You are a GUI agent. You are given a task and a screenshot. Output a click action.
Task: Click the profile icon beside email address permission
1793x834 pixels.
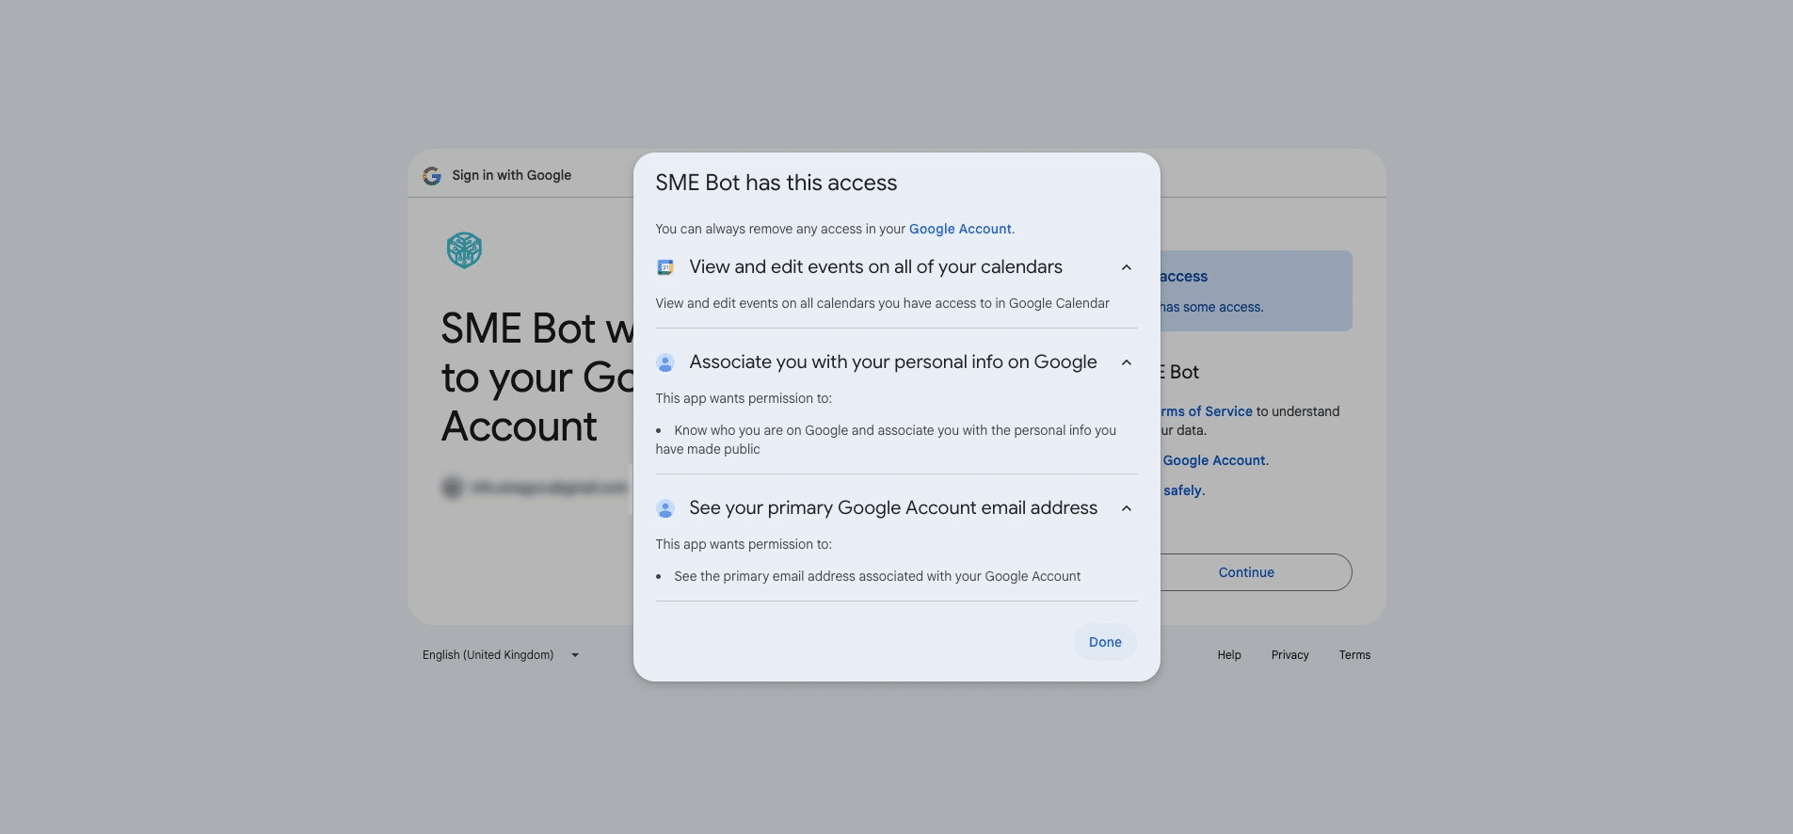click(x=664, y=508)
